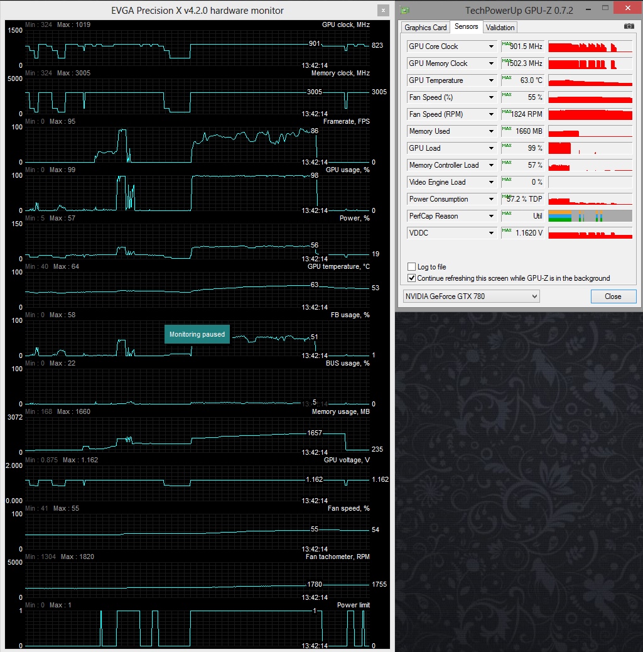Open the VDDC sensor dropdown

[x=491, y=233]
